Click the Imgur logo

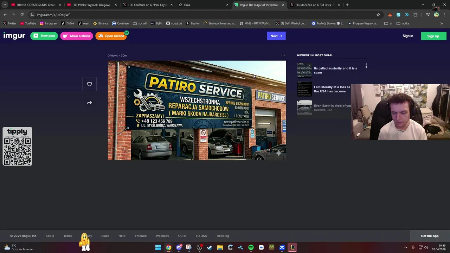[x=14, y=36]
